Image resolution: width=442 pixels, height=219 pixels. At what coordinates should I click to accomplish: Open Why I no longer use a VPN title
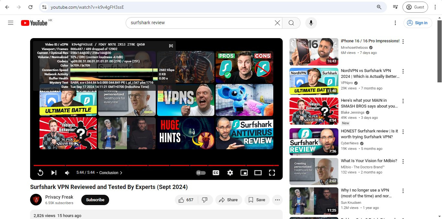tap(366, 193)
